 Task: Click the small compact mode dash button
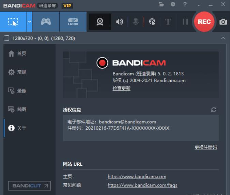pyautogui.click(x=198, y=5)
